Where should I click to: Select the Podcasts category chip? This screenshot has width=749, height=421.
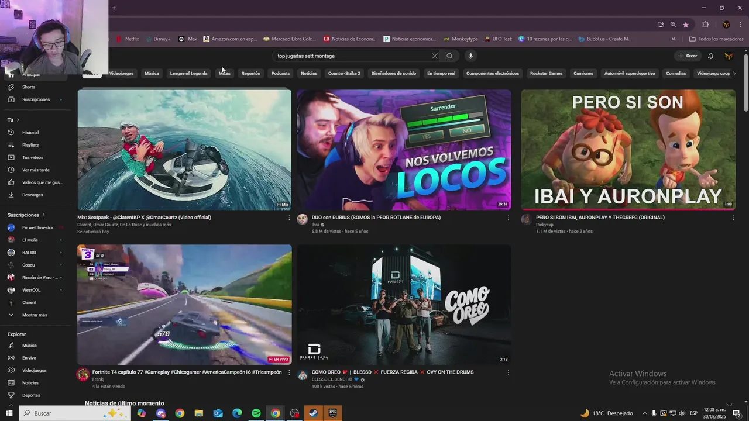click(x=280, y=73)
